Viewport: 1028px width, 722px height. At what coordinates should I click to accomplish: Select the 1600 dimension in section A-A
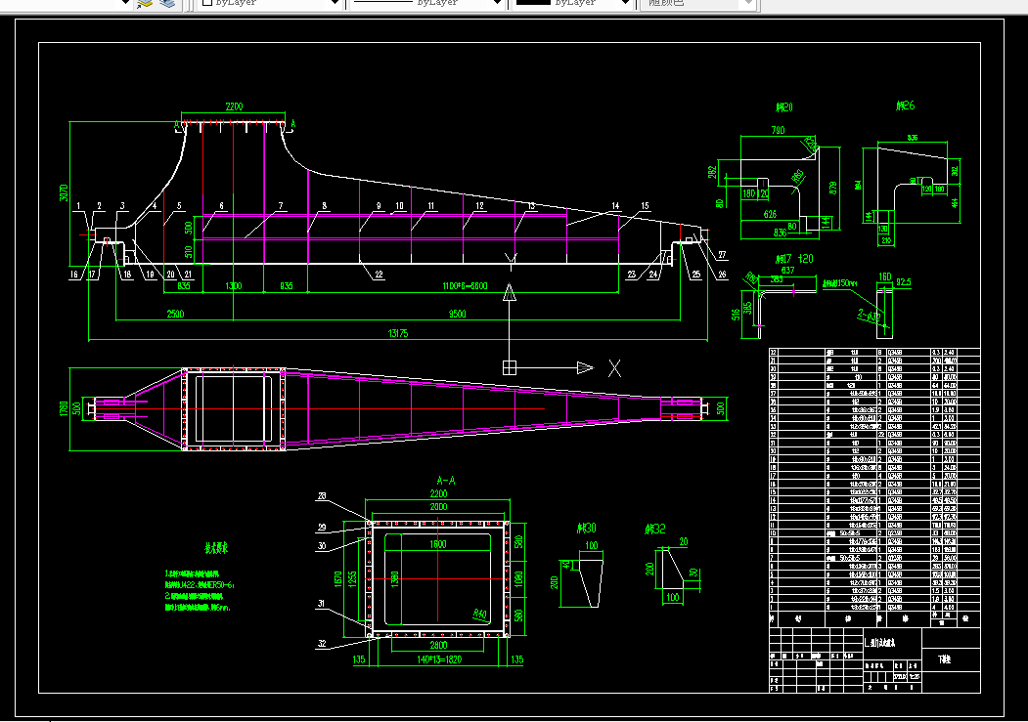coord(438,544)
